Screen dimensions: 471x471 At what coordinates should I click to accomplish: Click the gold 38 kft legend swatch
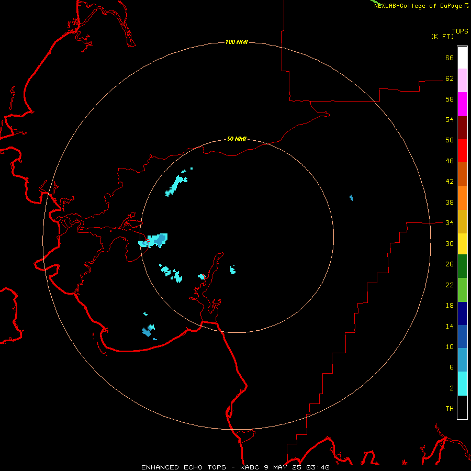(462, 221)
